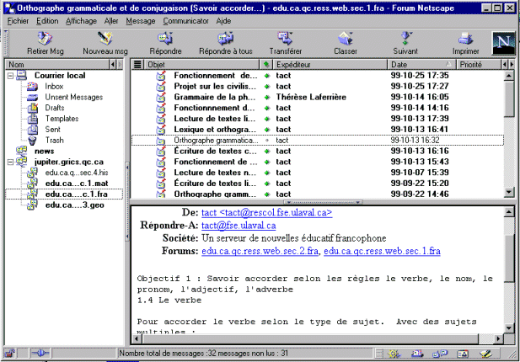Select the Sent folder
This screenshot has width=520, height=362.
click(x=53, y=130)
